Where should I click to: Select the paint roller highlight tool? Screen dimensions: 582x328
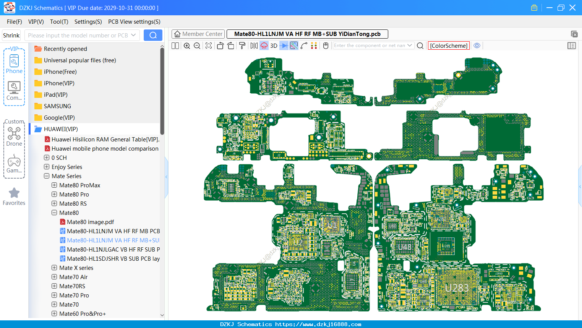242,46
